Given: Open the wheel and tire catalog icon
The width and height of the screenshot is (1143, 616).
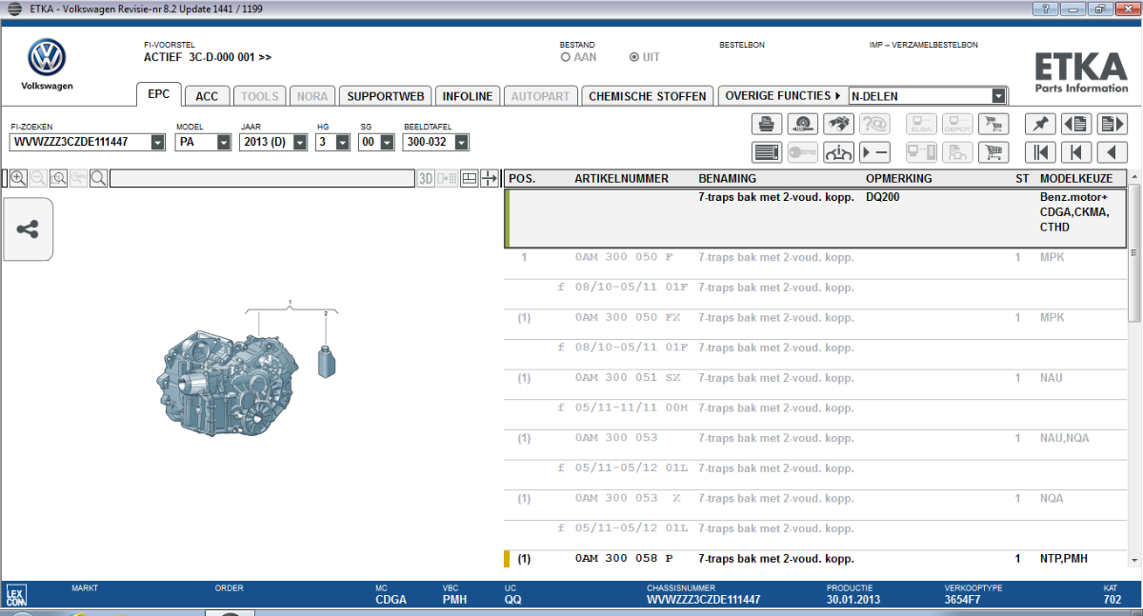Looking at the screenshot, I should [804, 124].
